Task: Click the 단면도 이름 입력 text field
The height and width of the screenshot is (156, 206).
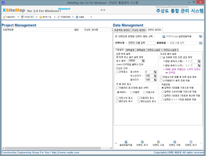Action: pos(142,43)
